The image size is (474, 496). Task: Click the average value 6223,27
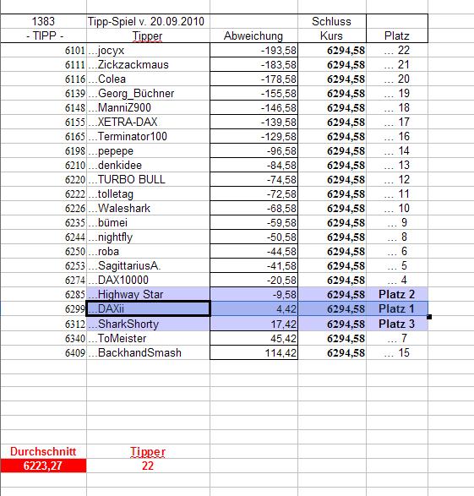click(x=43, y=466)
